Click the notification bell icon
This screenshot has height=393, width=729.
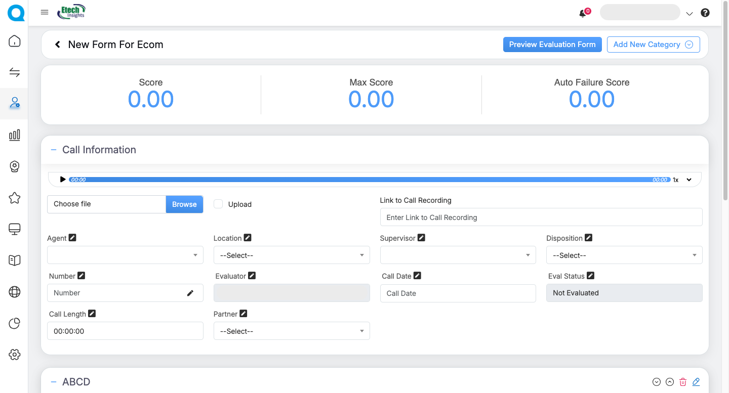pos(583,14)
